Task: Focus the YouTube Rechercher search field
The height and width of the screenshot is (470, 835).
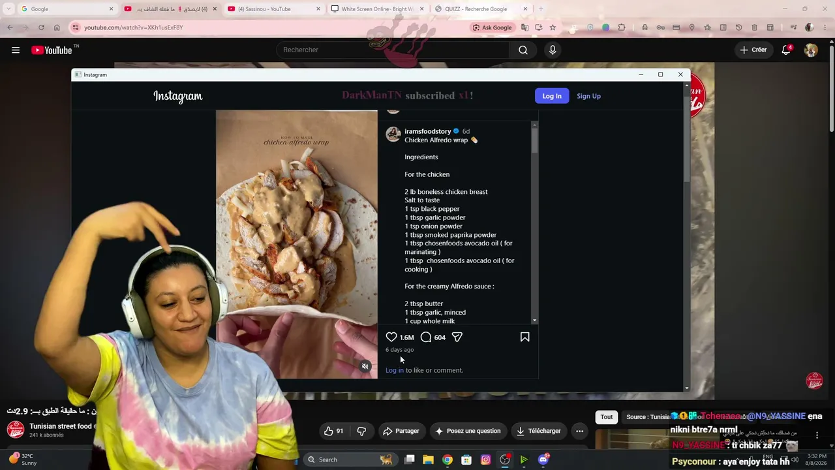Action: [x=393, y=50]
